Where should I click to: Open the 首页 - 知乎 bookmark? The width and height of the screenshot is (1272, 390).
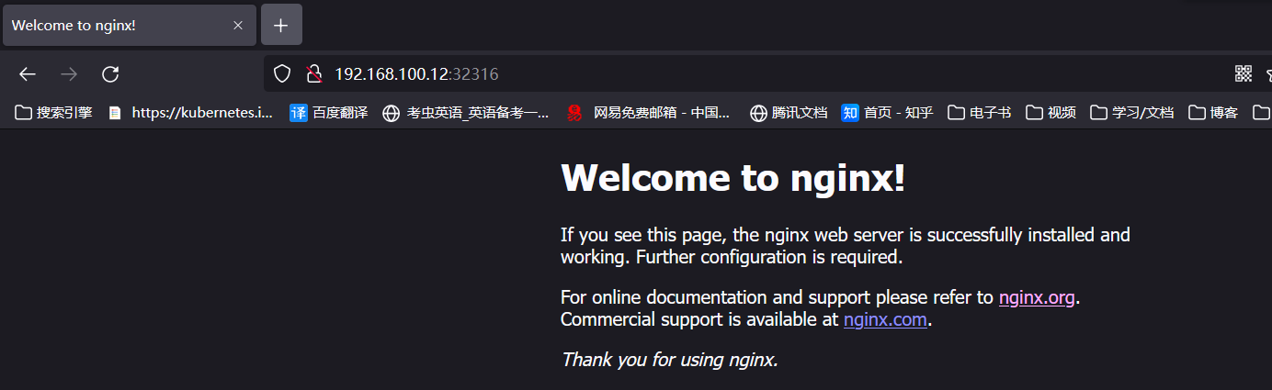(x=887, y=113)
